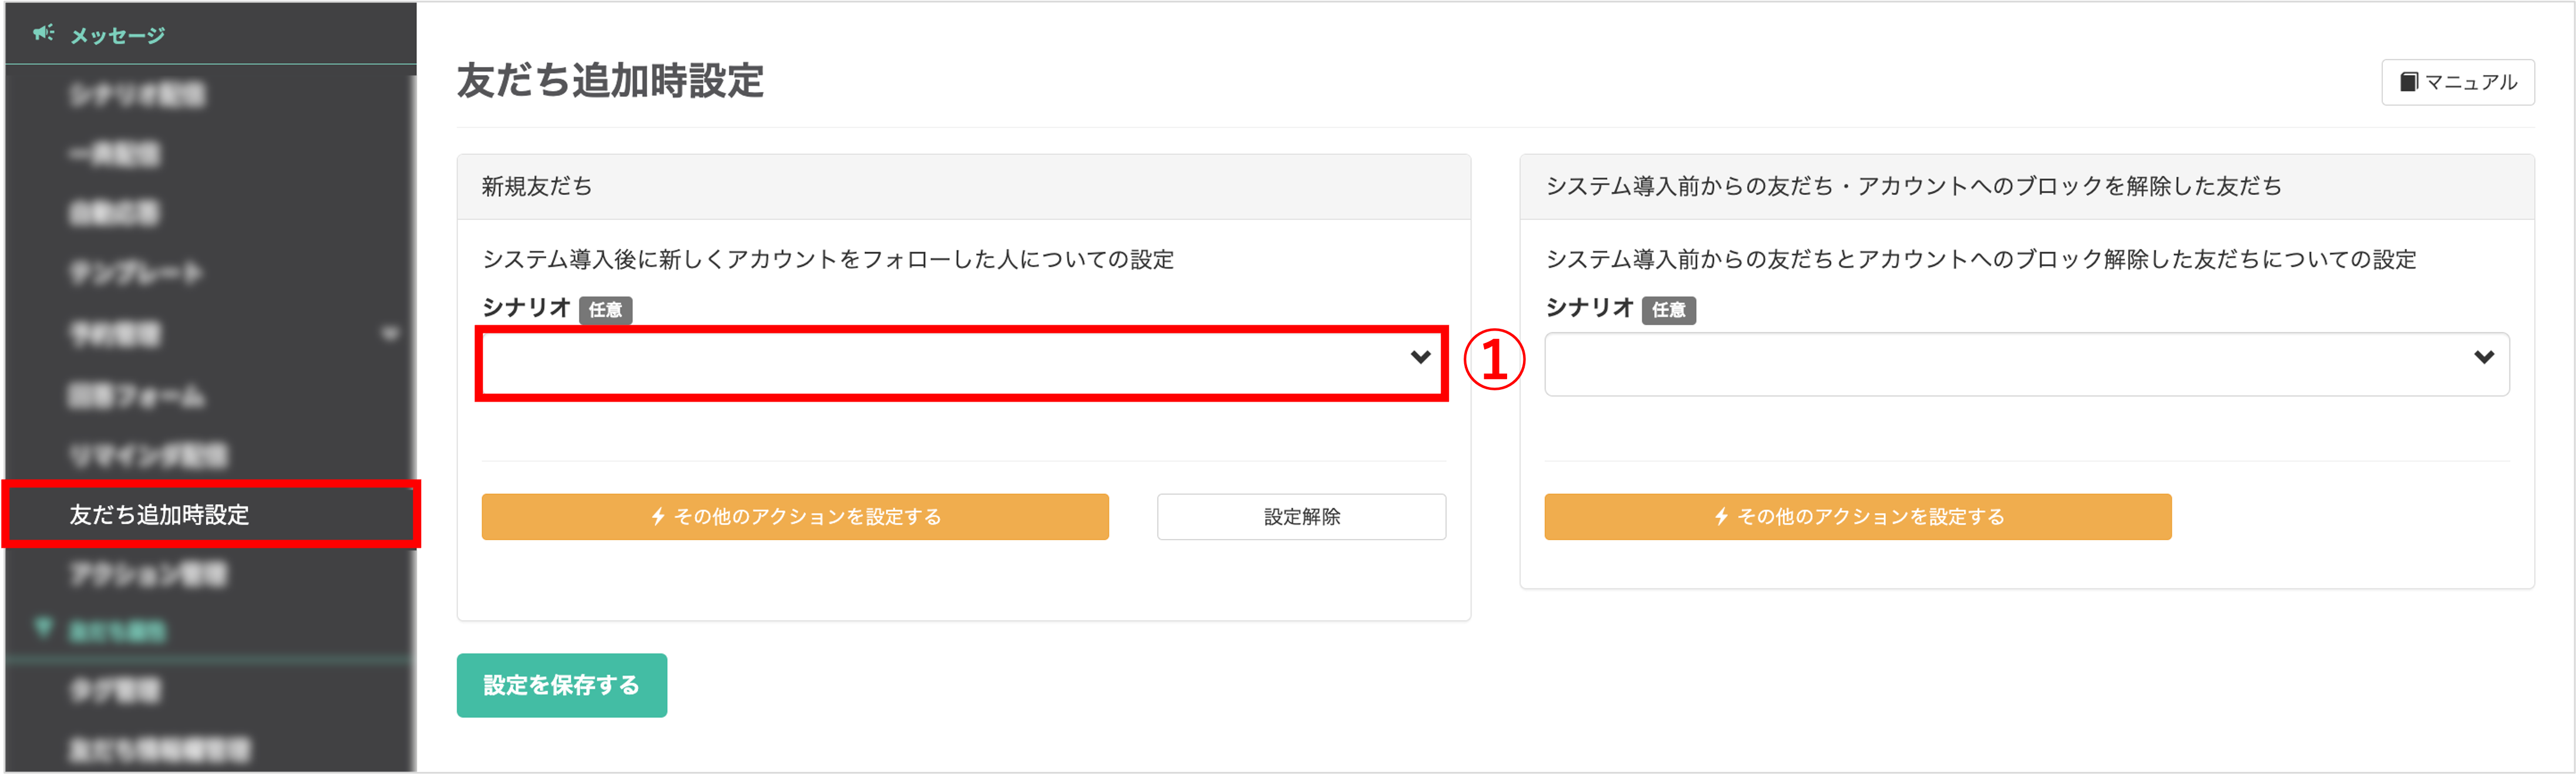Click lightning icon in right panel action button
This screenshot has width=2576, height=775.
click(x=1721, y=517)
